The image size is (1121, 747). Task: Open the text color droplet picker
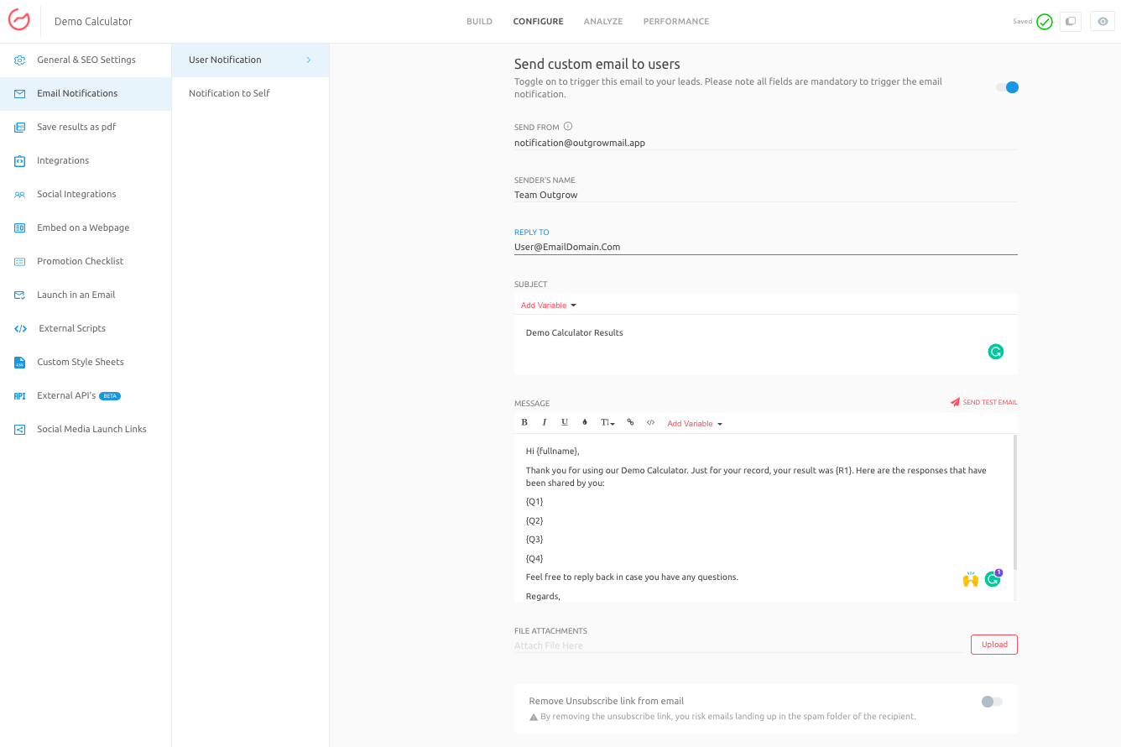(x=585, y=423)
